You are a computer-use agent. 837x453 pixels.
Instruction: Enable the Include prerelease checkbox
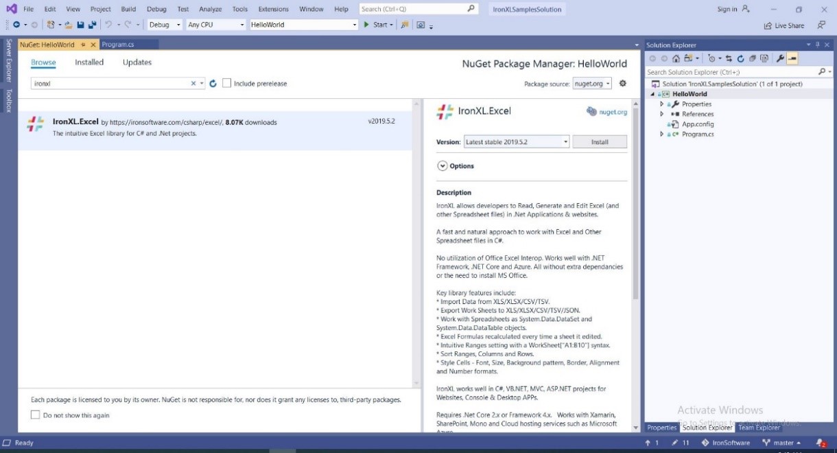tap(226, 82)
